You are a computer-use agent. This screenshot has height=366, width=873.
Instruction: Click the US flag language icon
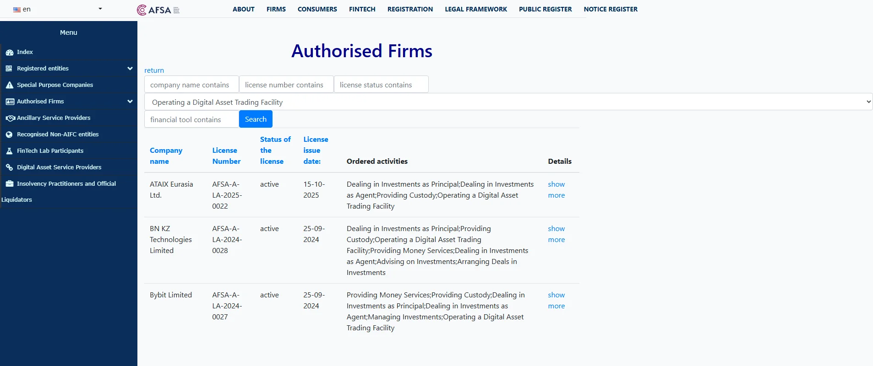click(x=17, y=10)
